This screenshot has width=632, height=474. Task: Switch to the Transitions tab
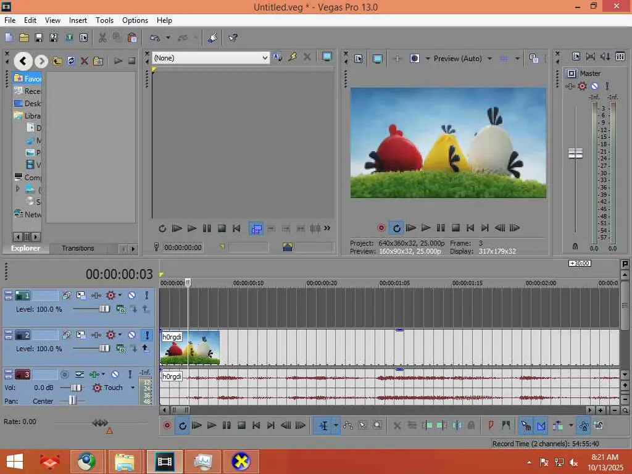point(78,248)
